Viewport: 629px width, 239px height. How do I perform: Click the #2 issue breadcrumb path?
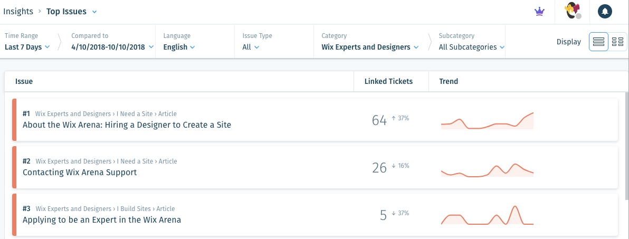pyautogui.click(x=106, y=161)
